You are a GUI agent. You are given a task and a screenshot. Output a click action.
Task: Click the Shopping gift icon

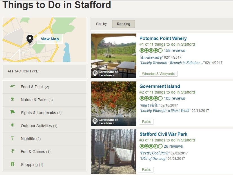click(12, 164)
